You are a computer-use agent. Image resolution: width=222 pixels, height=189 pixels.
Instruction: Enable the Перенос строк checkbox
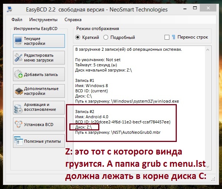(x=167, y=37)
